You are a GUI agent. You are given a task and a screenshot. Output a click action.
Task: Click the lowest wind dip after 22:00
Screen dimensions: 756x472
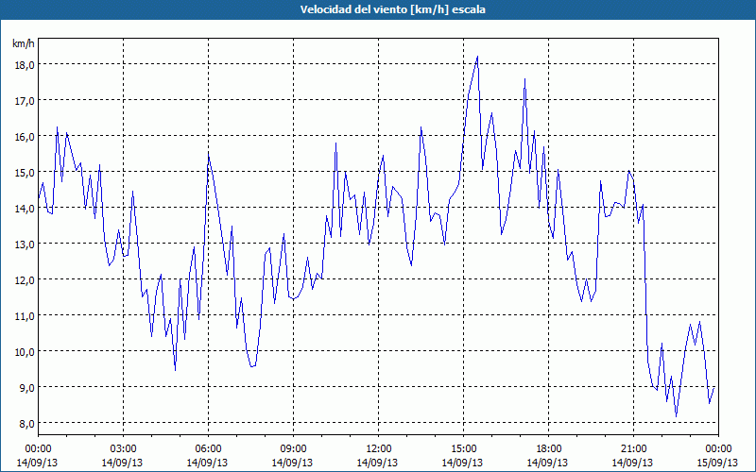pyautogui.click(x=676, y=416)
